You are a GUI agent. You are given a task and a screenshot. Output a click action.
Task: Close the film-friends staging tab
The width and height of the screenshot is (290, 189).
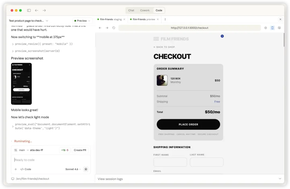124,19
